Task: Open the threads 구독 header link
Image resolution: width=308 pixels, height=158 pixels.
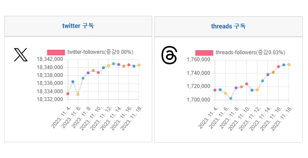Action: (228, 26)
